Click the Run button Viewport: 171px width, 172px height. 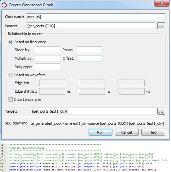tap(100, 132)
